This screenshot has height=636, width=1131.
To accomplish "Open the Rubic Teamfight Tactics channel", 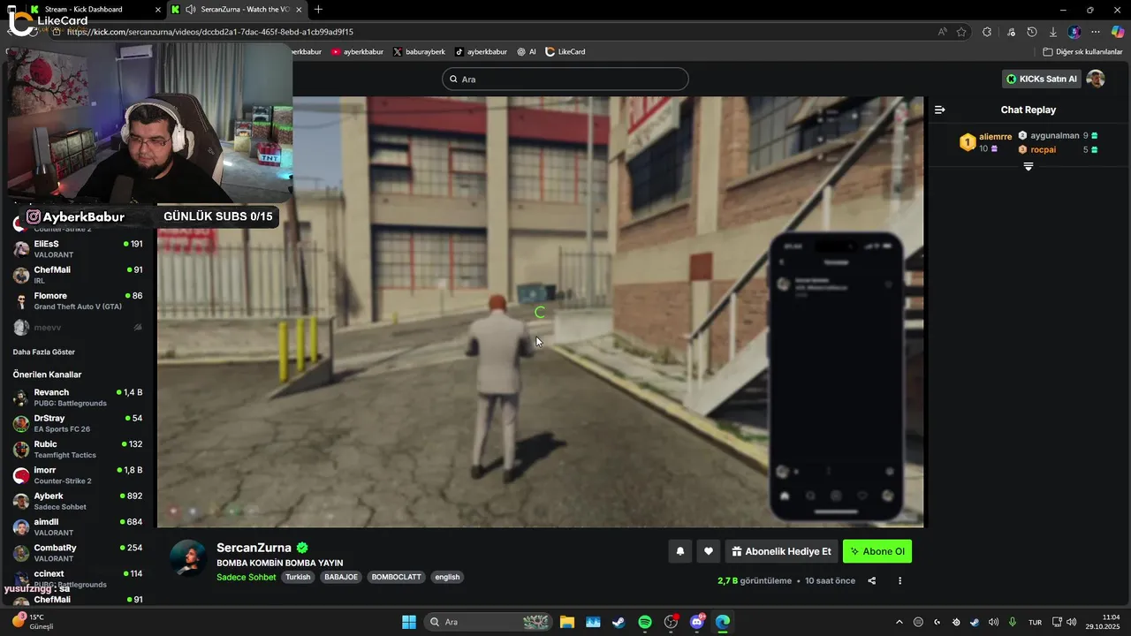I will click(78, 449).
